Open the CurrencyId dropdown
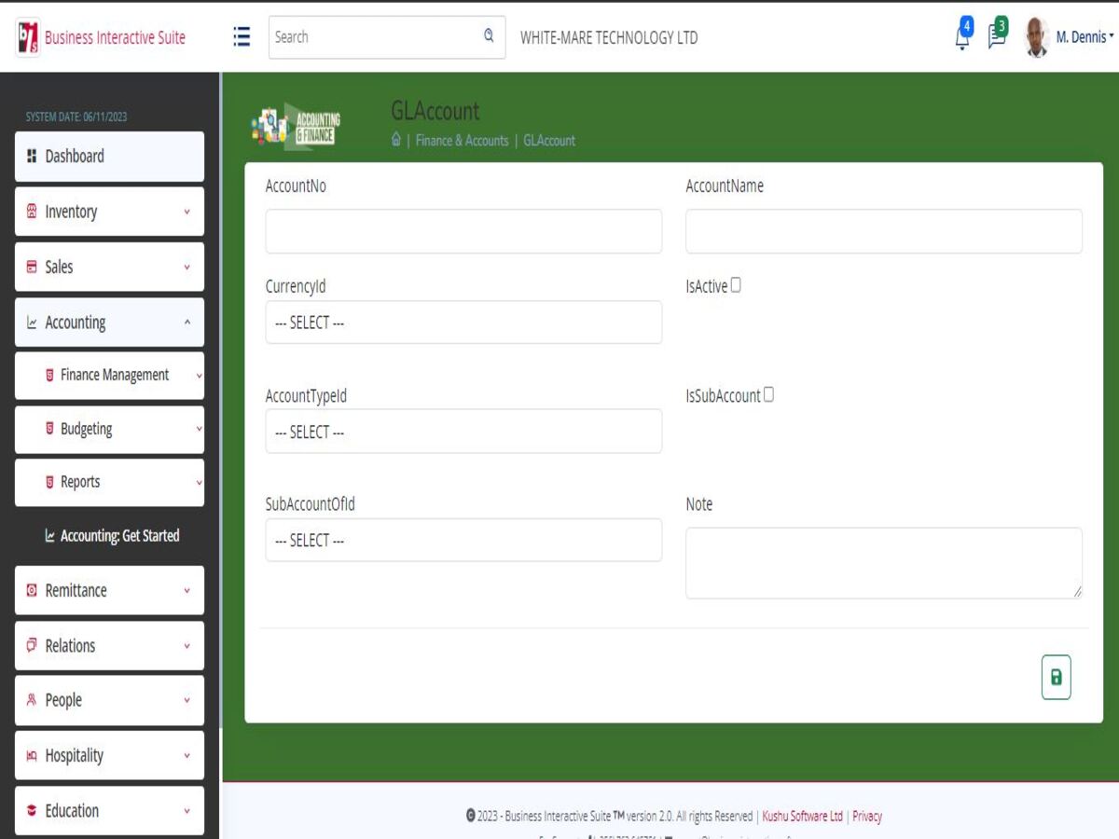The image size is (1119, 839). point(463,323)
